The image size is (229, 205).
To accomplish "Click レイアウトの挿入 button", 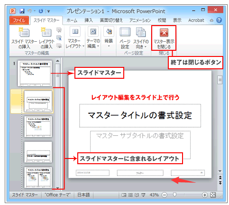I will pos(46,38).
